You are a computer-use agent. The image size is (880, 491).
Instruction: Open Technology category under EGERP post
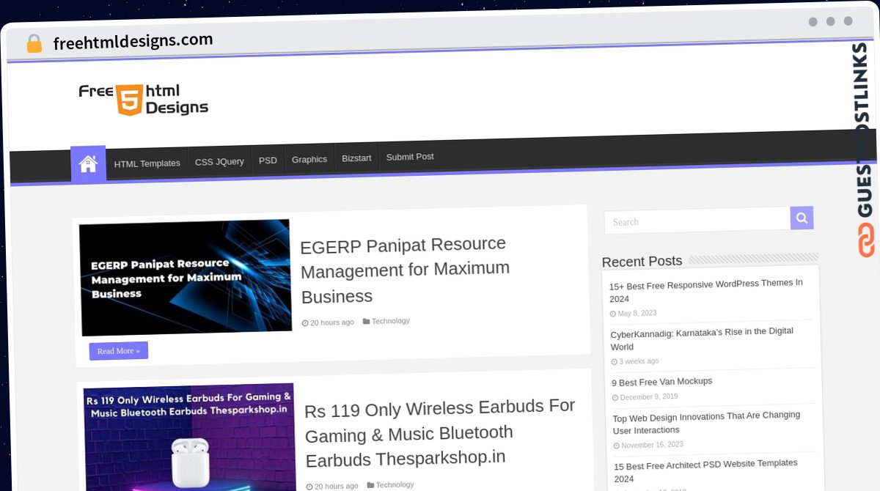coord(390,321)
